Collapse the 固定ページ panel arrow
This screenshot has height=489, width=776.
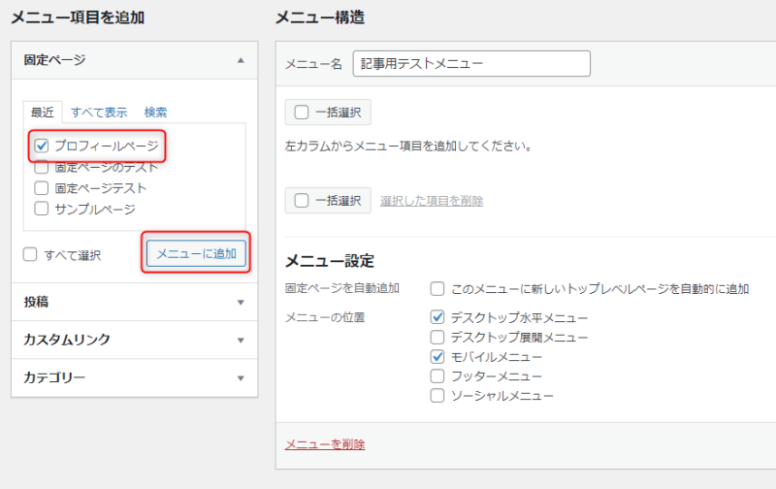click(x=241, y=60)
